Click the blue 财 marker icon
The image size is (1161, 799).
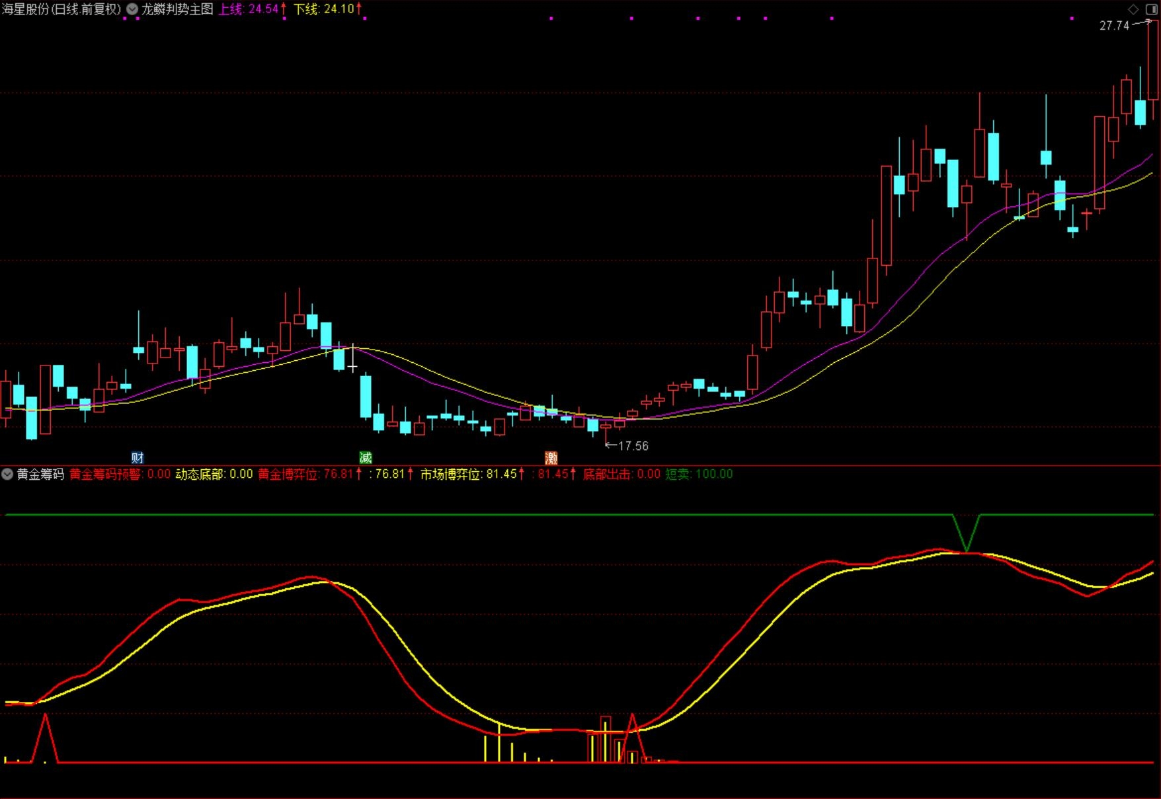138,457
